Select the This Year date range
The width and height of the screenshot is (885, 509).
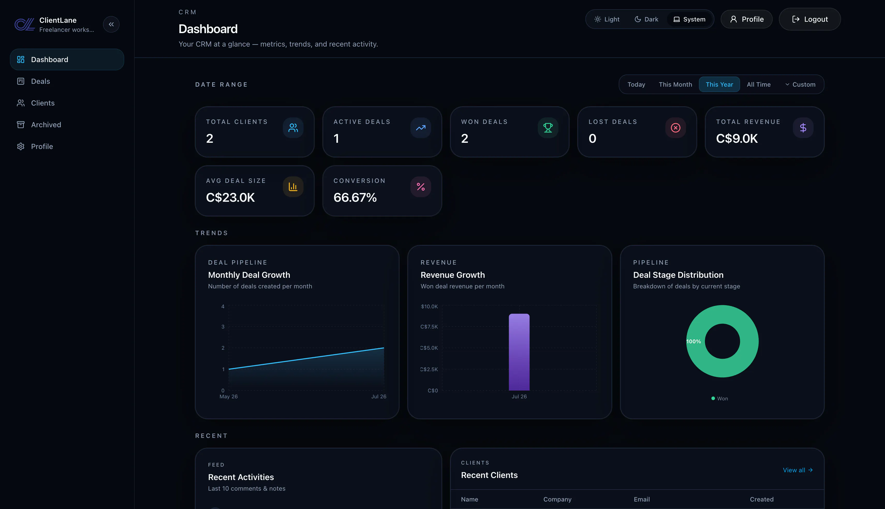(x=719, y=84)
